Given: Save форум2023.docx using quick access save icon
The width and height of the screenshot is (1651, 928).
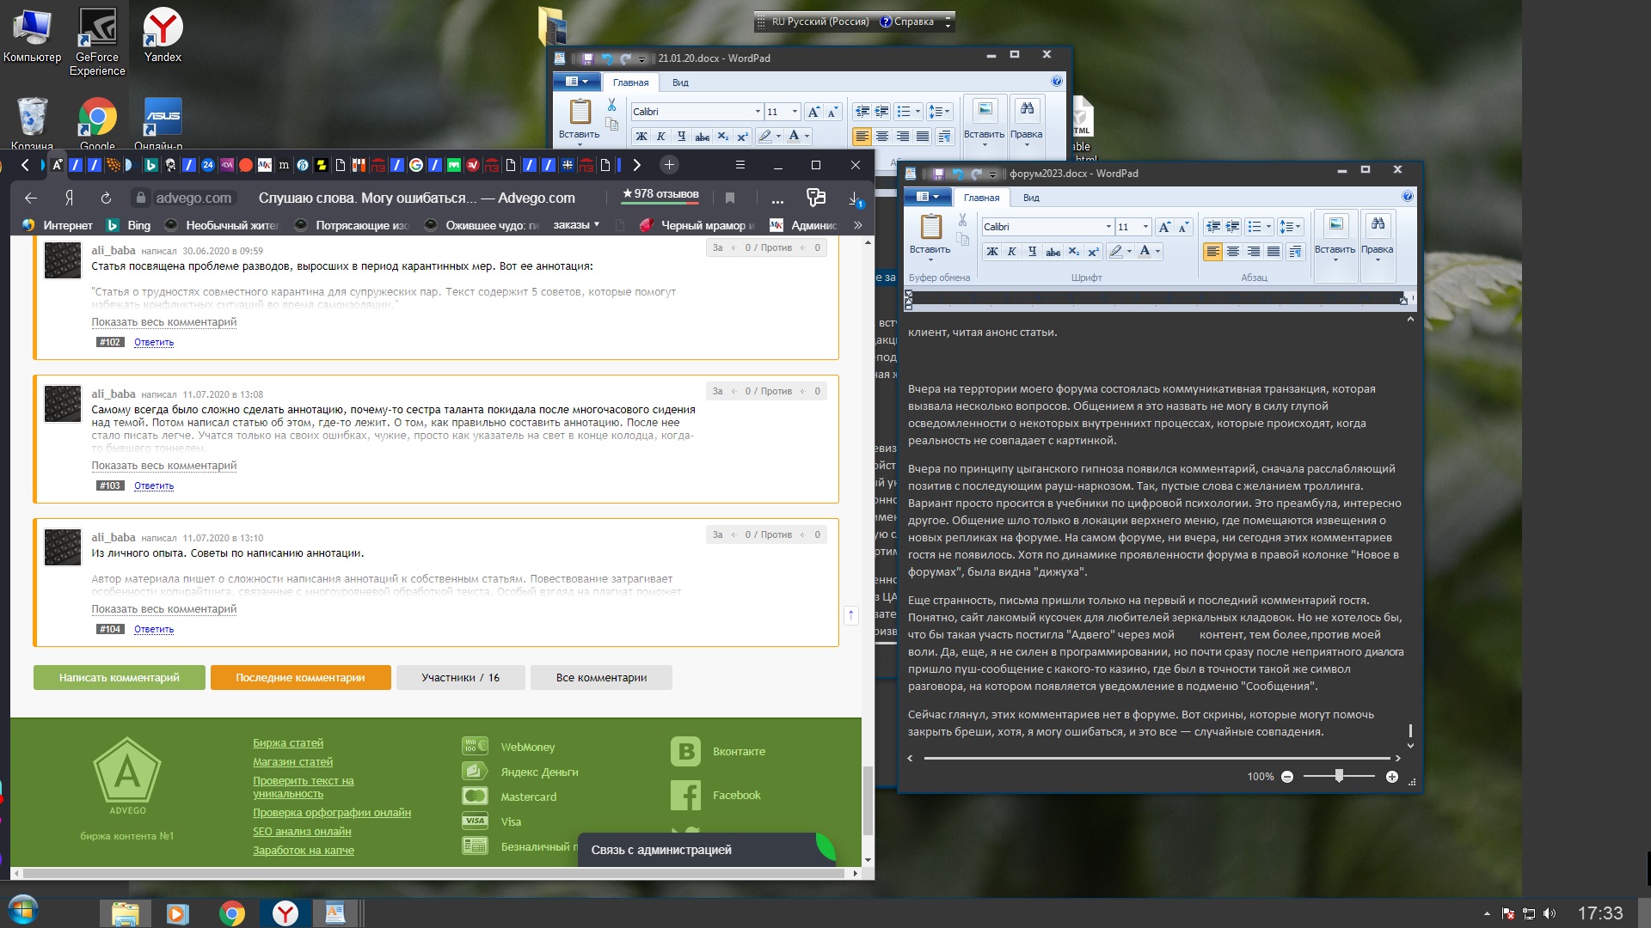Looking at the screenshot, I should point(939,174).
